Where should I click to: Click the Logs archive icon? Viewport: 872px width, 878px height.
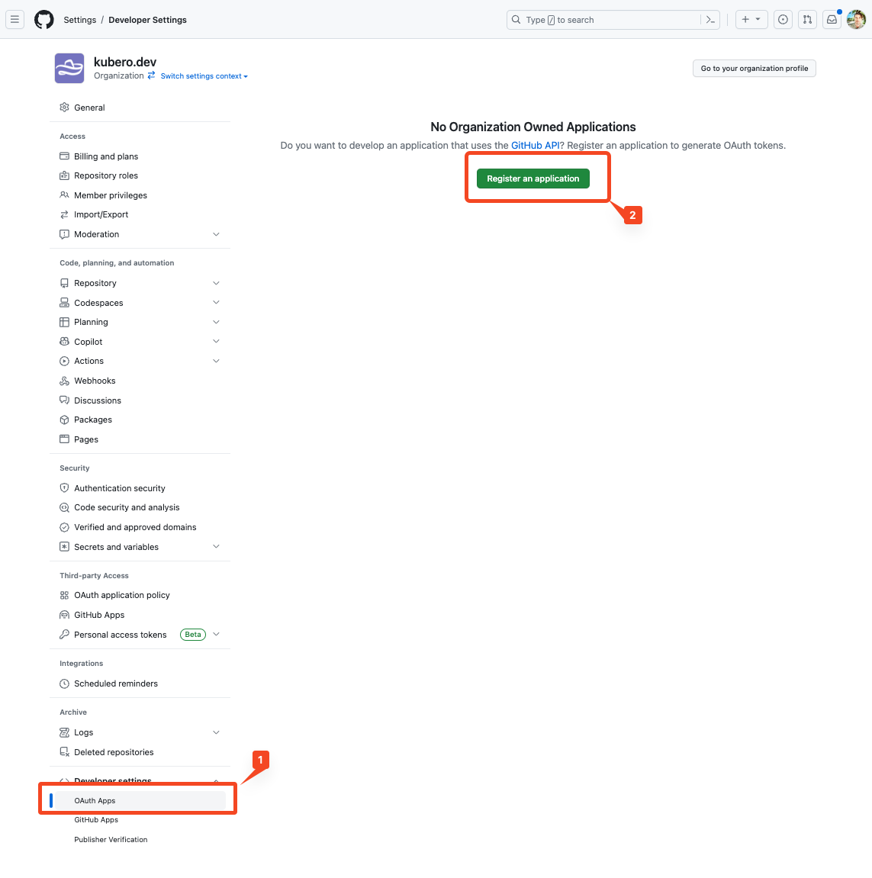click(64, 732)
